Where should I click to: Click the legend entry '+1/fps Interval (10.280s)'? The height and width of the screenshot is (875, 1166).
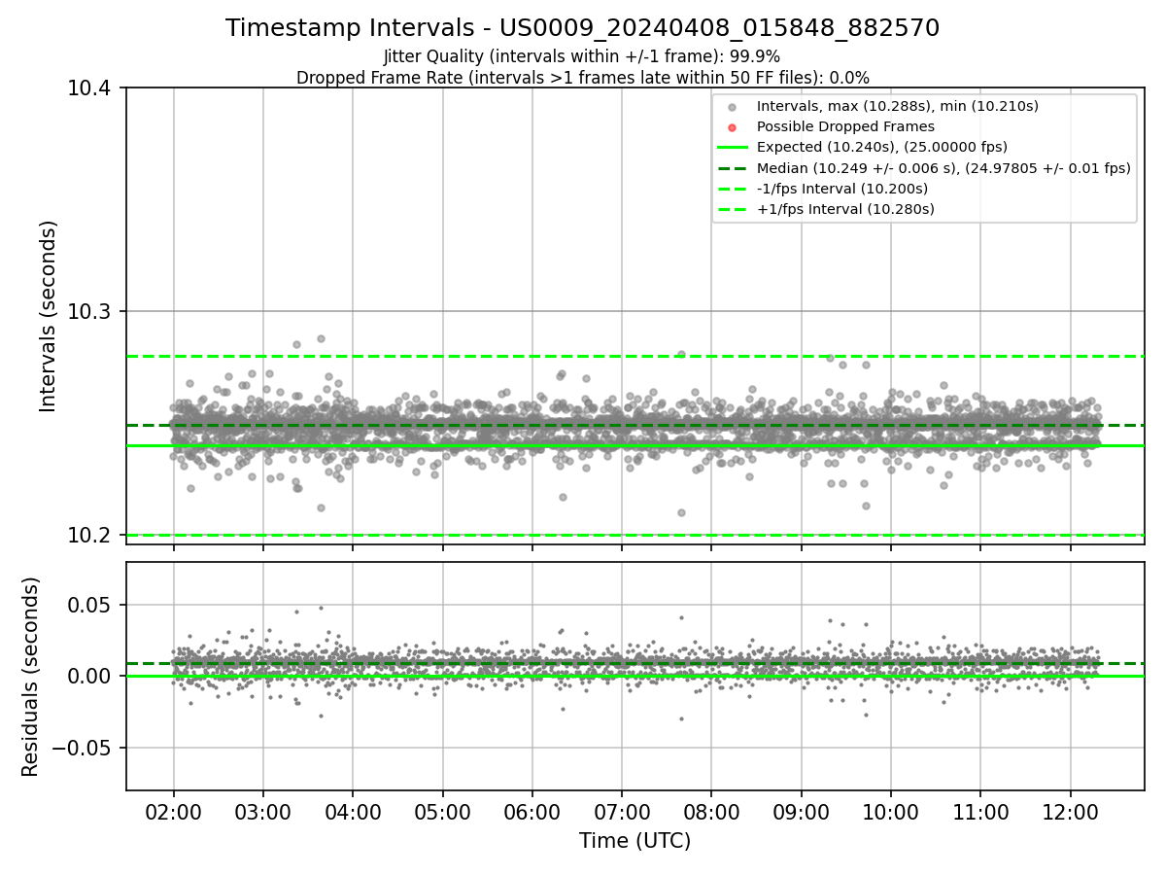pyautogui.click(x=845, y=209)
